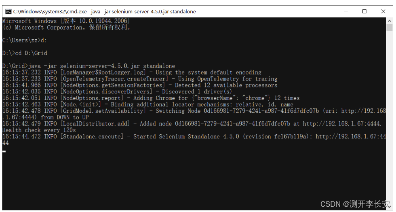
Task: Click the java -jar selenium-server command line
Action: (88, 66)
